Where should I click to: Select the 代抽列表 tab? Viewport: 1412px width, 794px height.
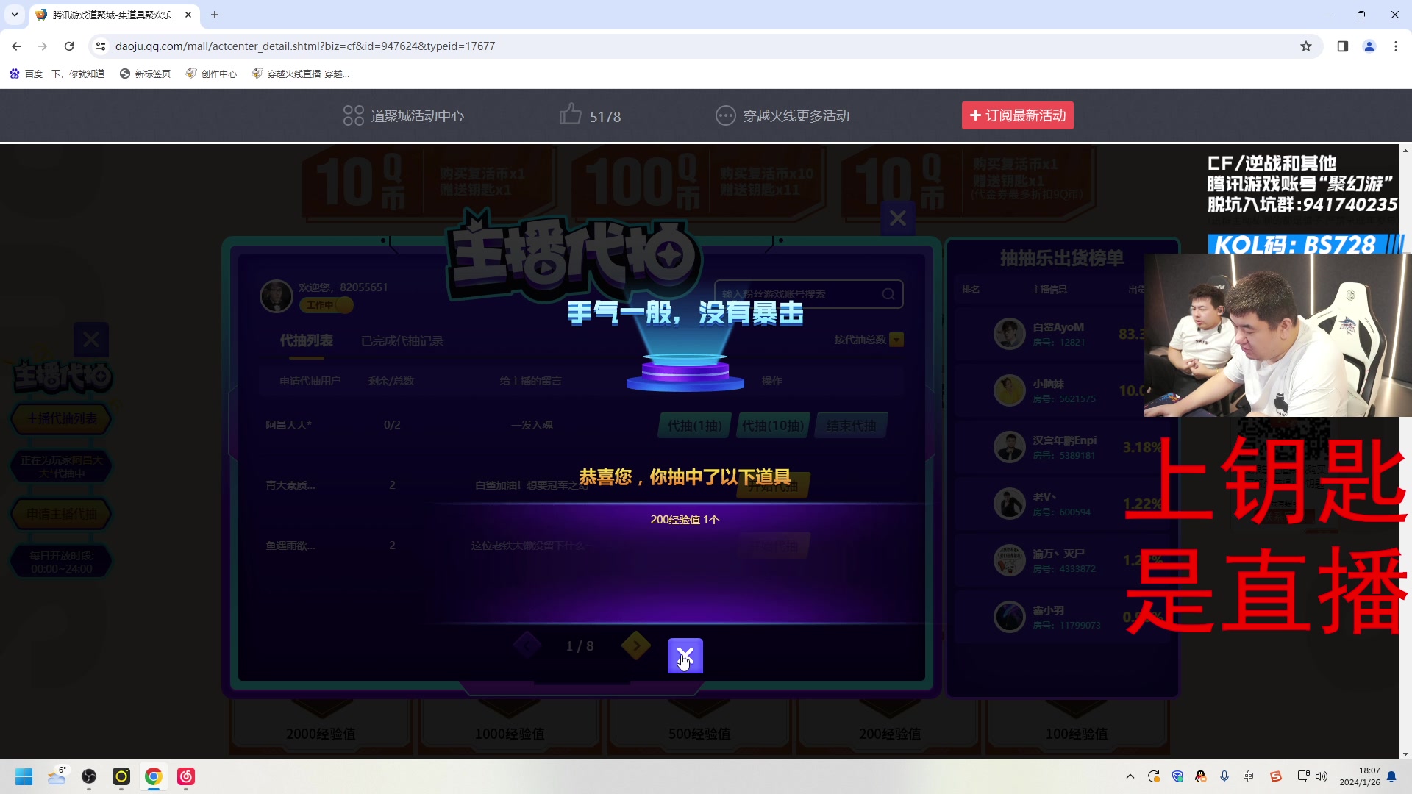[306, 340]
